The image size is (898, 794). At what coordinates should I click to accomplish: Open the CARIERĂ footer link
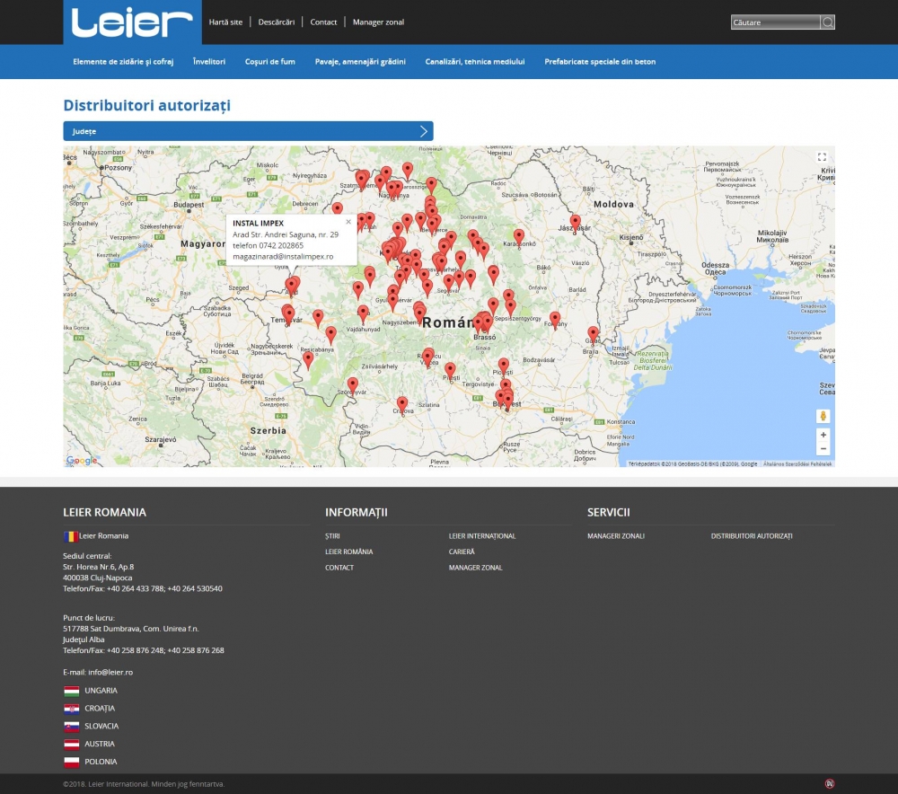click(462, 551)
